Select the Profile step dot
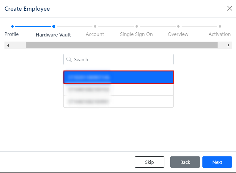Viewport: 236px width, 173px height. coord(12,26)
